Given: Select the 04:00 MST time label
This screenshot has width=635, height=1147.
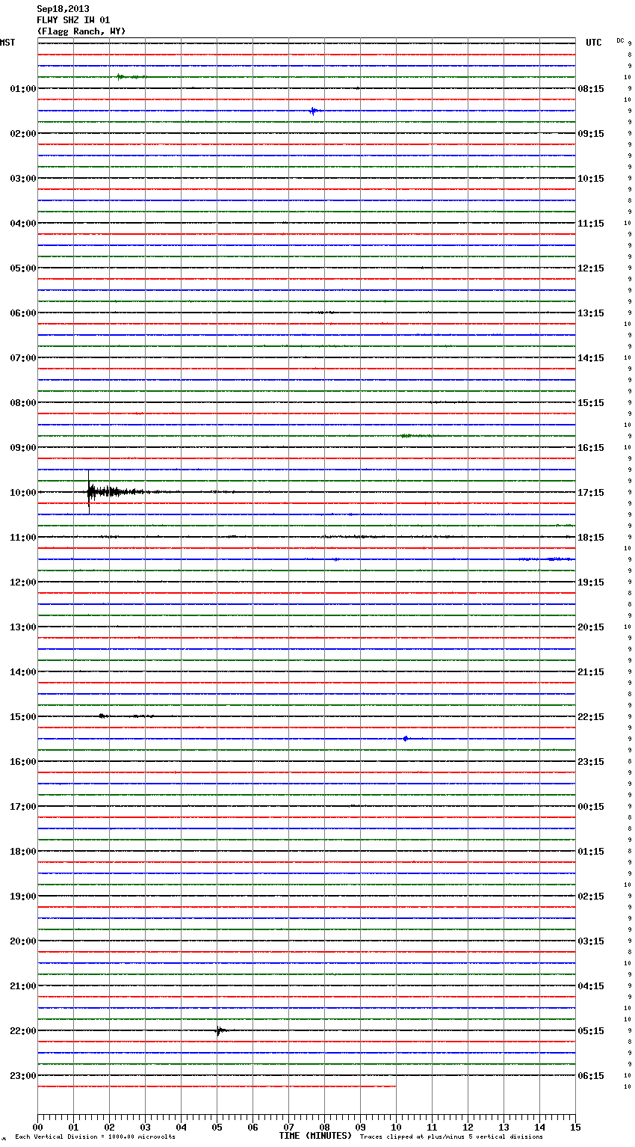Looking at the screenshot, I should (22, 224).
